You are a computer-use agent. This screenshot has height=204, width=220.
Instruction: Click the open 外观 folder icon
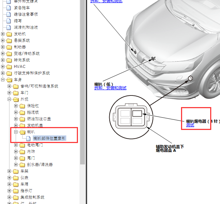pos(16,99)
